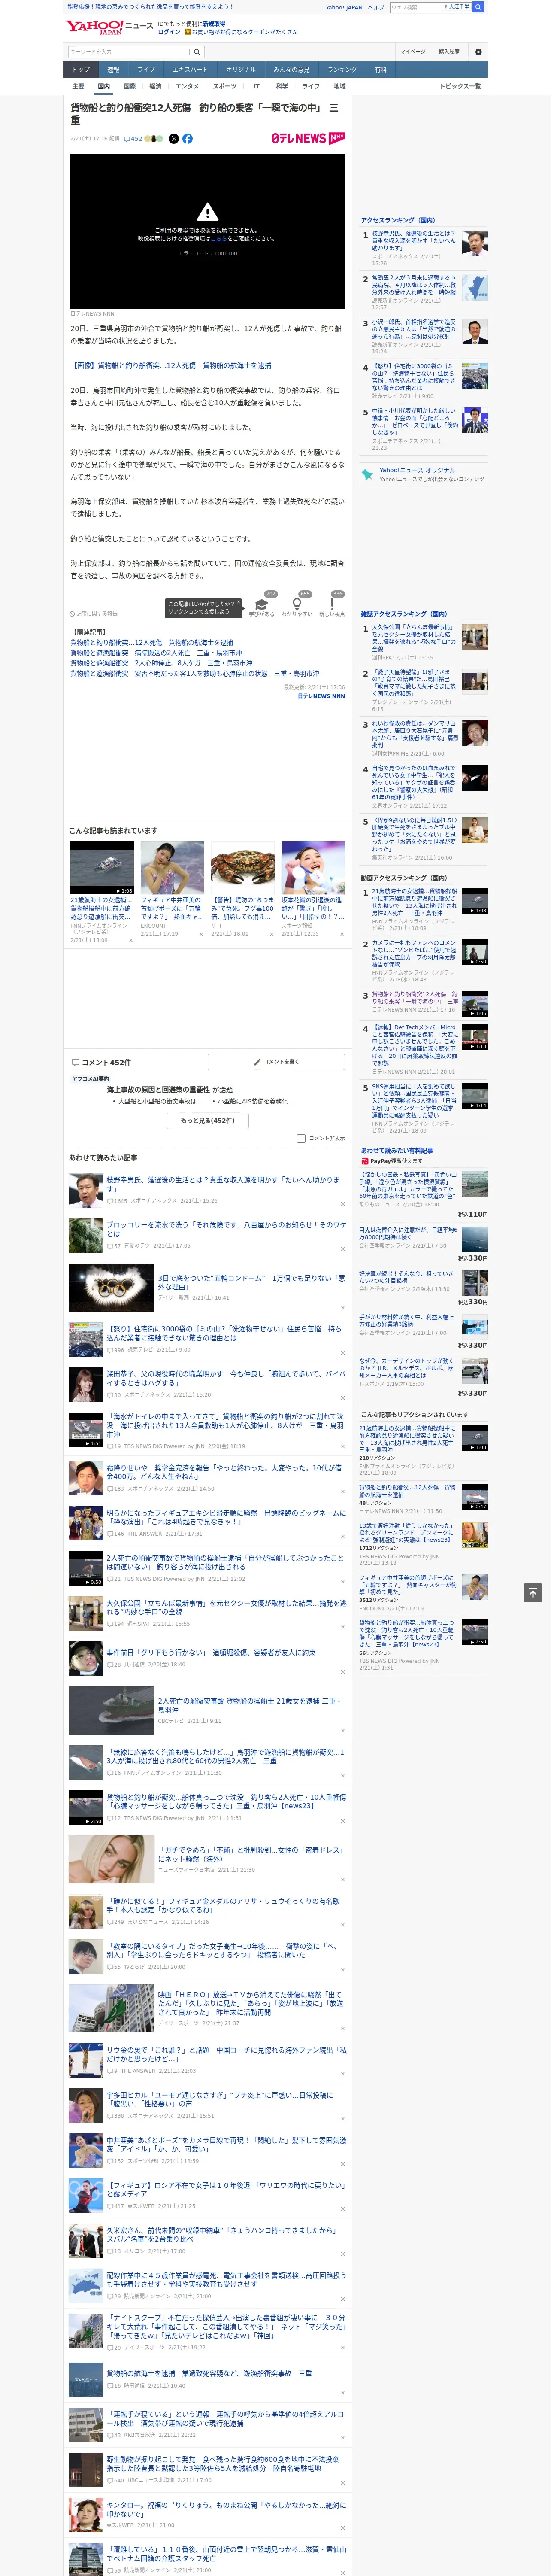Screen dimensions: 551x2576
Task: Open the crab thumbnail recommended article
Action: click(242, 868)
